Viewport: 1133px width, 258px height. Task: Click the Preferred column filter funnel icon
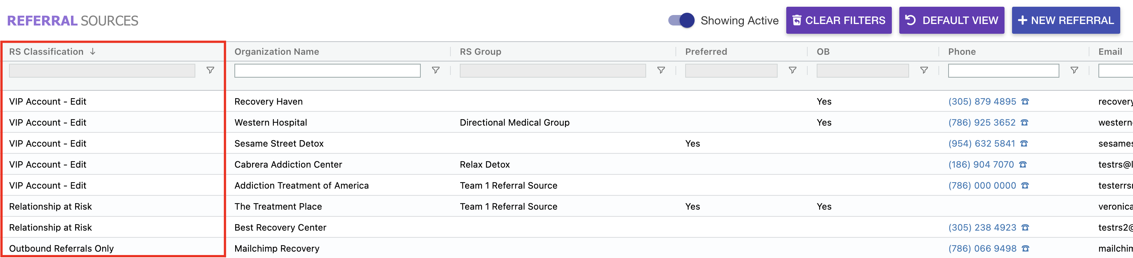792,70
